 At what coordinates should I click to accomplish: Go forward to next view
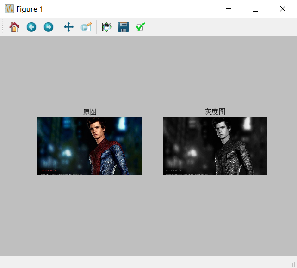(49, 27)
